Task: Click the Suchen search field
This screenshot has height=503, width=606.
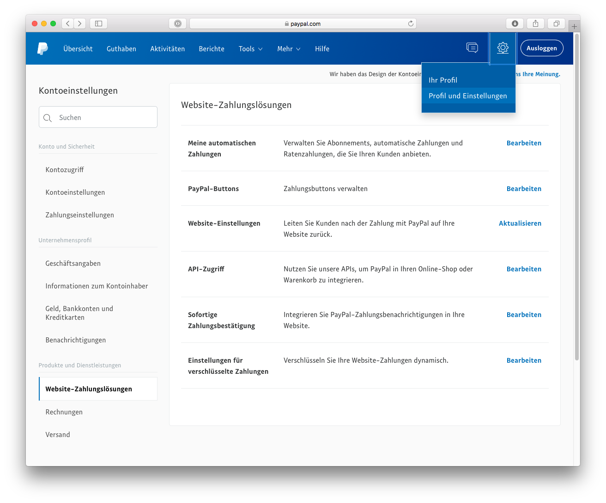Action: 98,118
